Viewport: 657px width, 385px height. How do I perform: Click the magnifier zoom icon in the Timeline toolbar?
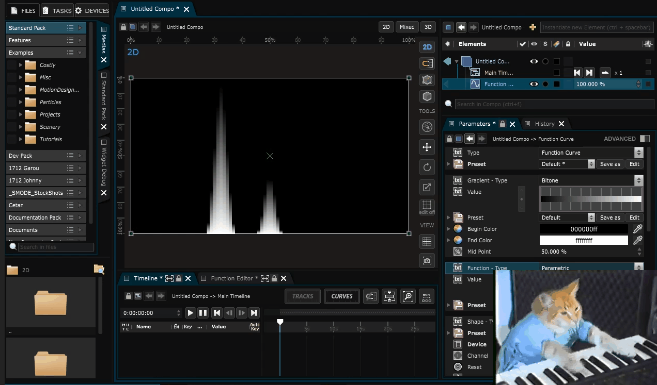click(x=408, y=296)
